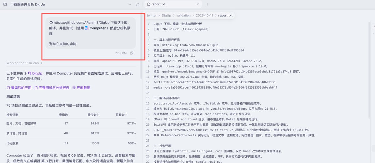Click the file icon in the report.txt tab

point(149,4)
